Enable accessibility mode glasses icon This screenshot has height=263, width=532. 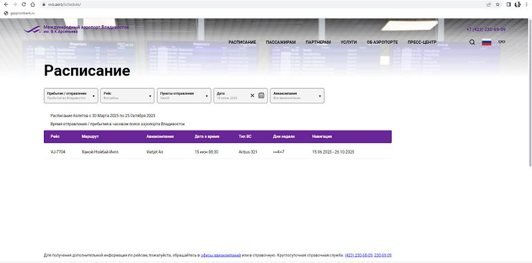point(502,42)
